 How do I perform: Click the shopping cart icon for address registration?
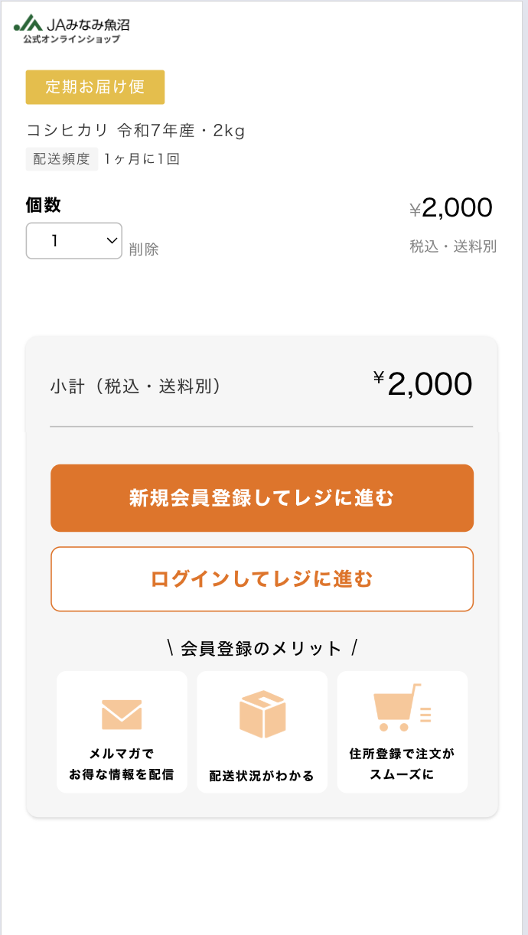(401, 705)
